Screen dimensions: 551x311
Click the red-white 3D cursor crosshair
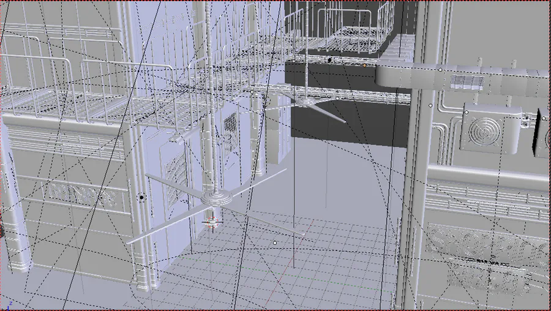(x=212, y=222)
